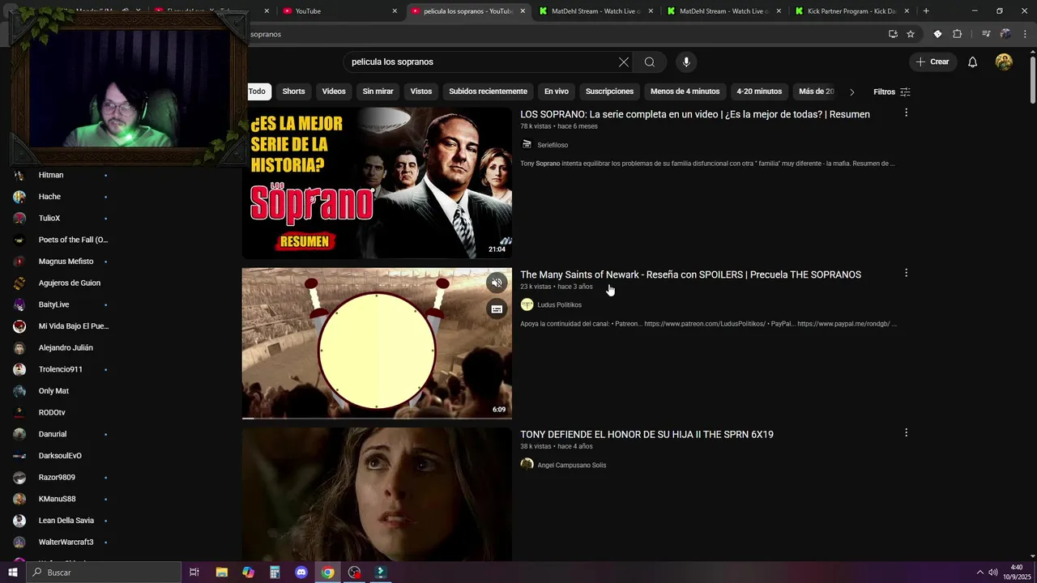Viewport: 1037px width, 583px height.
Task: Seek on the preview video progress bar
Action: point(377,418)
